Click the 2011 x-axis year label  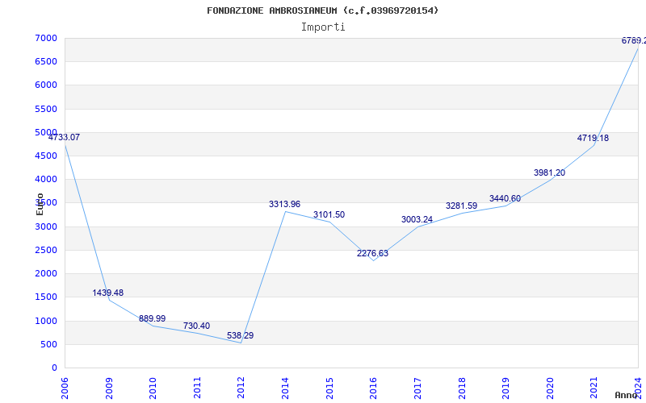pos(197,388)
